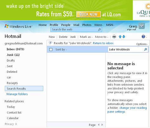
Task: Open the help question mark icon
Action: pyautogui.click(x=143, y=37)
